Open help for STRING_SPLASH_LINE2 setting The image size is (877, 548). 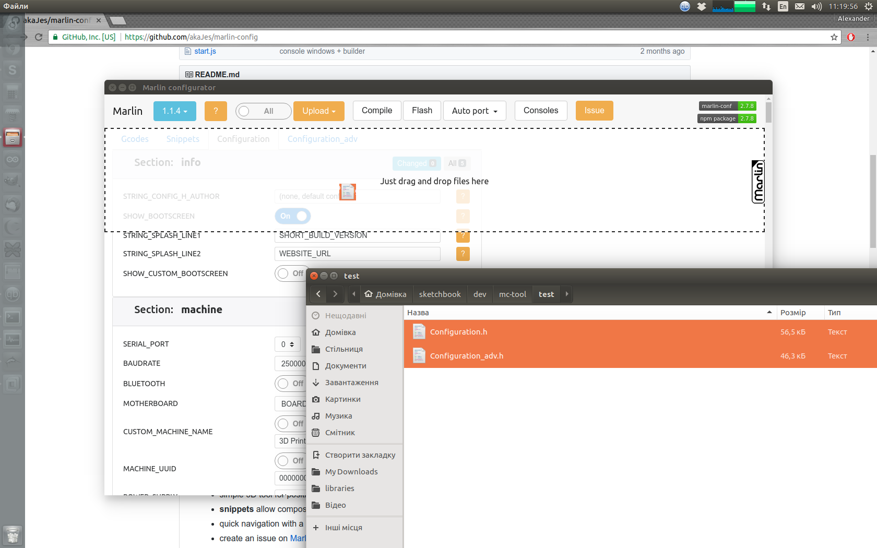[463, 254]
